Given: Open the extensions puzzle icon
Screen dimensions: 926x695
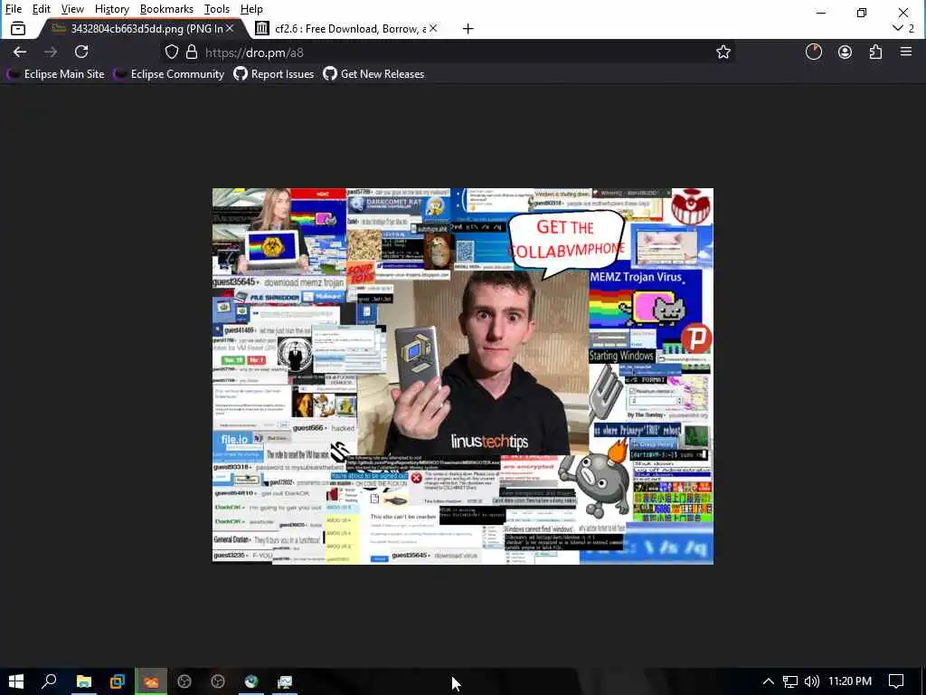Looking at the screenshot, I should (x=875, y=52).
